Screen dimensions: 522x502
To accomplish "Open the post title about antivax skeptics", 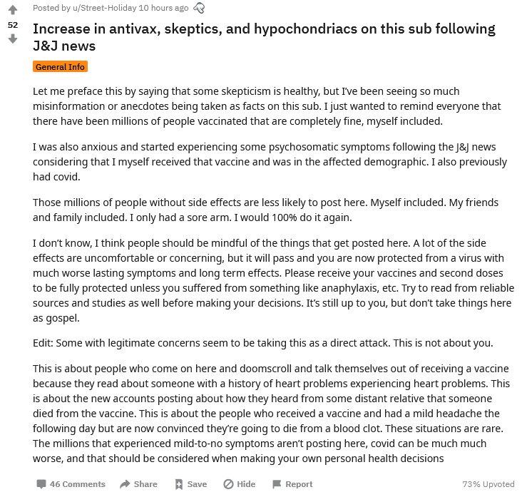I will pos(264,37).
